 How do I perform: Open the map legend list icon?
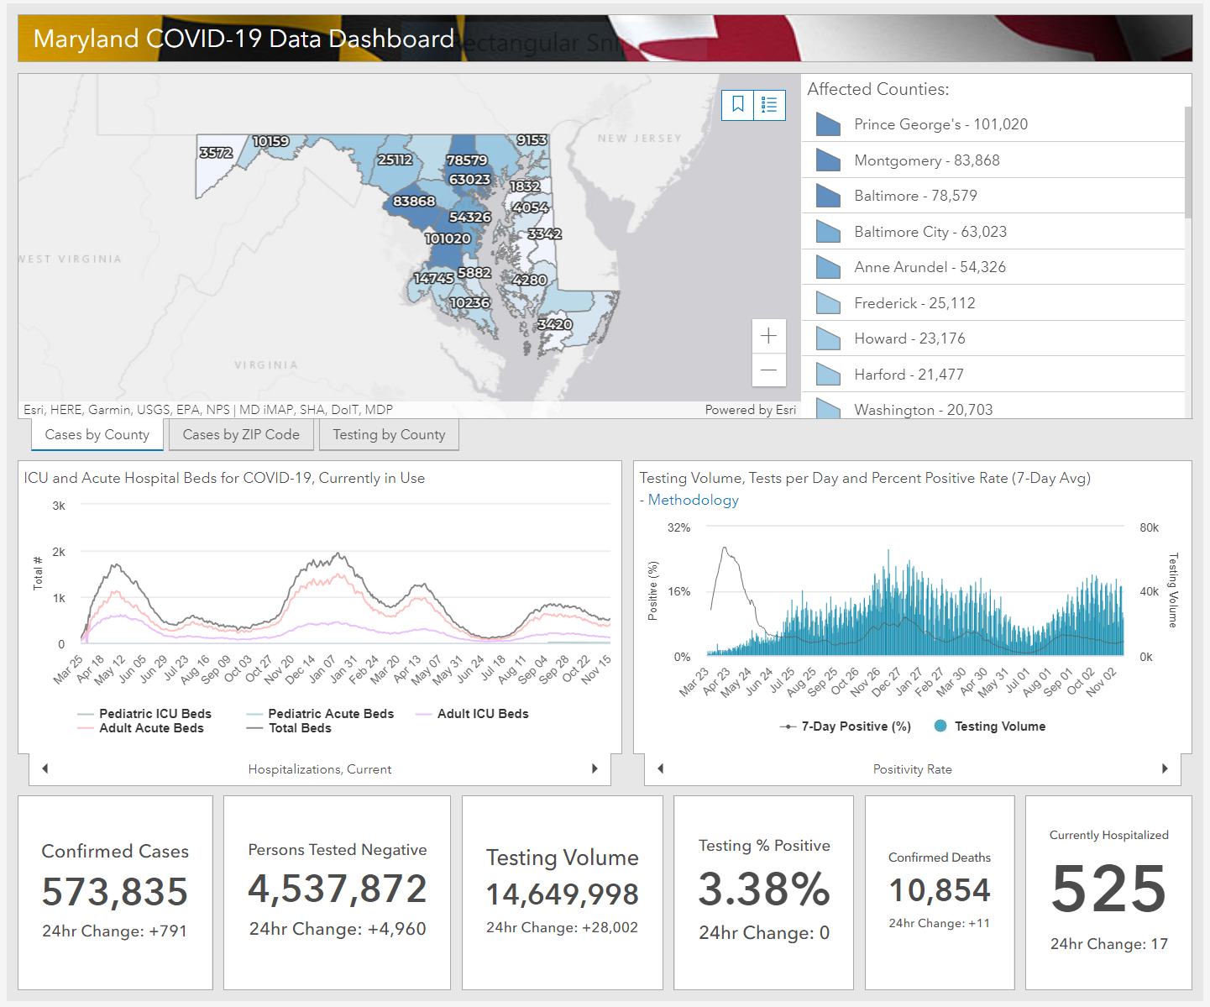tap(769, 105)
